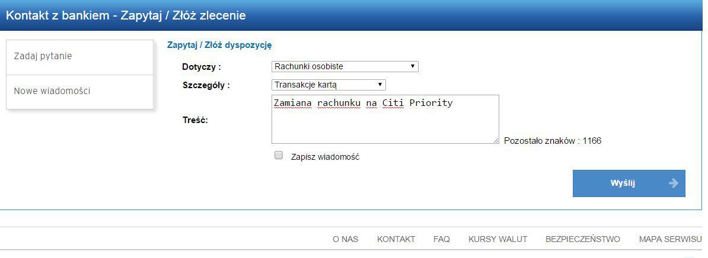708x258 pixels.
Task: Open Nowe wiadomości in side menu
Action: (x=80, y=92)
